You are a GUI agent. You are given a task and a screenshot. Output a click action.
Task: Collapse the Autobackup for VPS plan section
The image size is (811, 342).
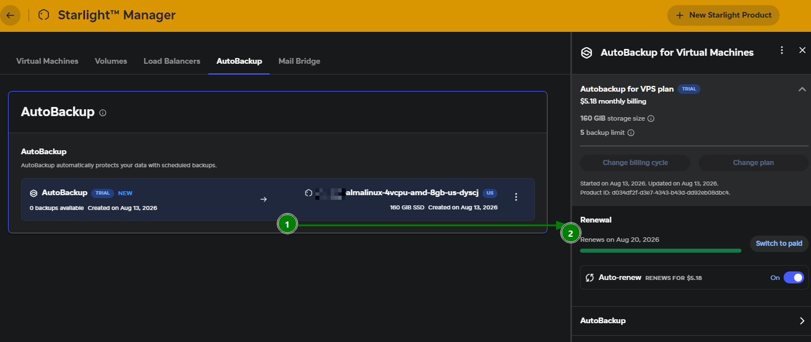coord(802,89)
